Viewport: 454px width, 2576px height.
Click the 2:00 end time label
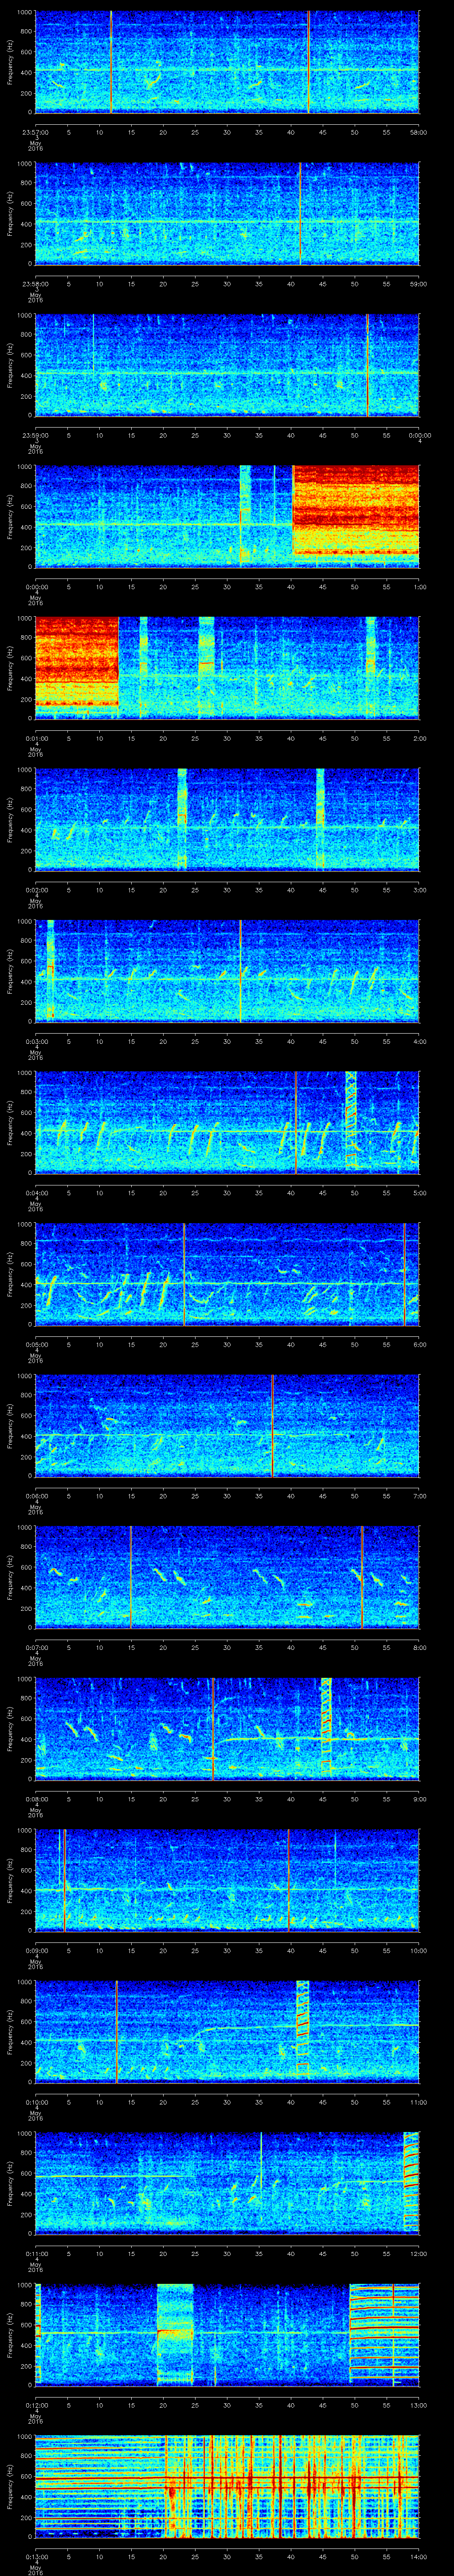pyautogui.click(x=419, y=738)
